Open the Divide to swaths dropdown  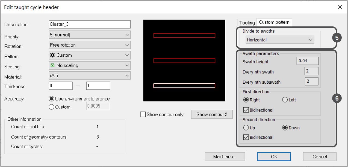[280, 40]
